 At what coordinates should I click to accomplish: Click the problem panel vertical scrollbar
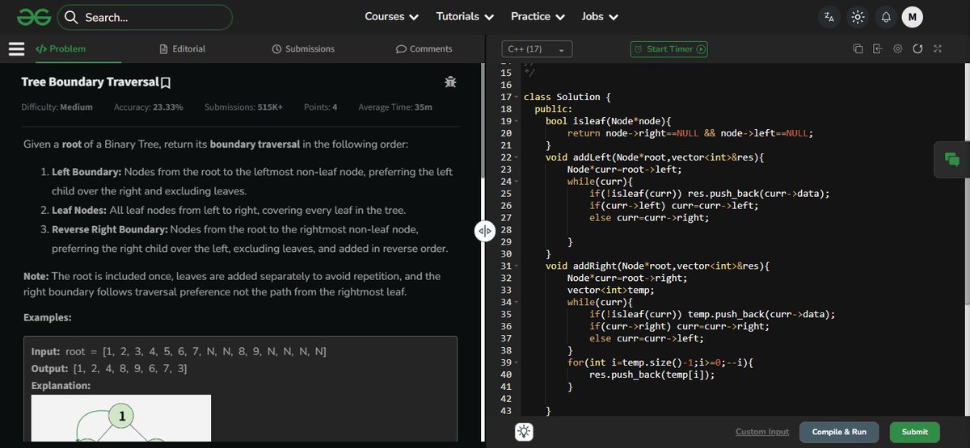tap(483, 121)
